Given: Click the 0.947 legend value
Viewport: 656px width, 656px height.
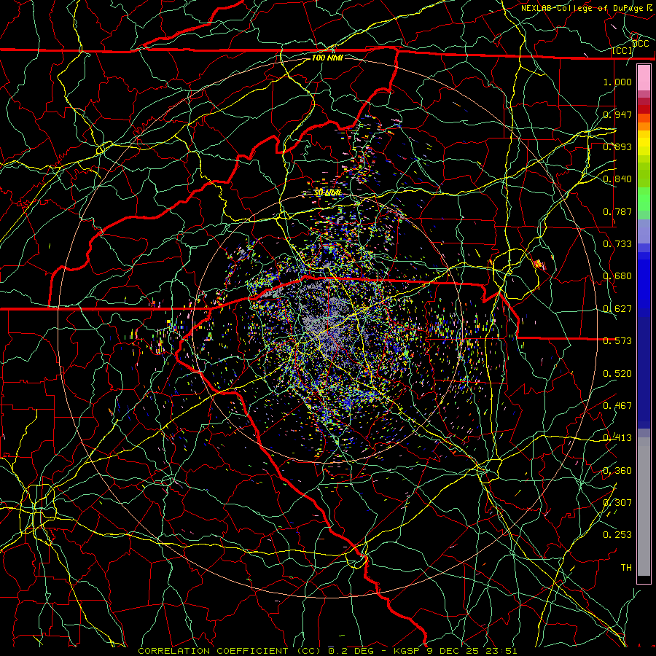Looking at the screenshot, I should click(617, 114).
